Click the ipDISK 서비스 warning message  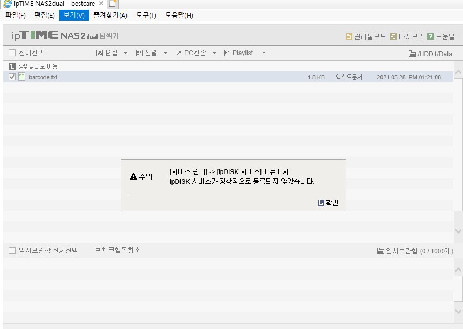tap(242, 177)
